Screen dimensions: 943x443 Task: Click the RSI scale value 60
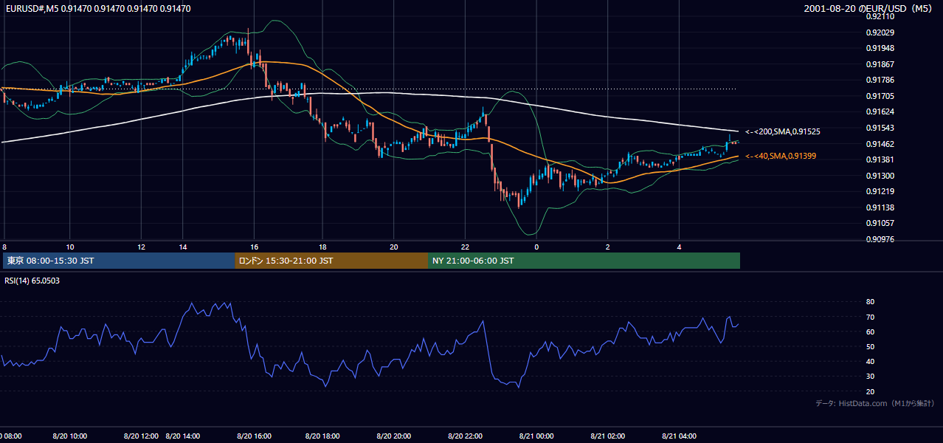click(870, 332)
